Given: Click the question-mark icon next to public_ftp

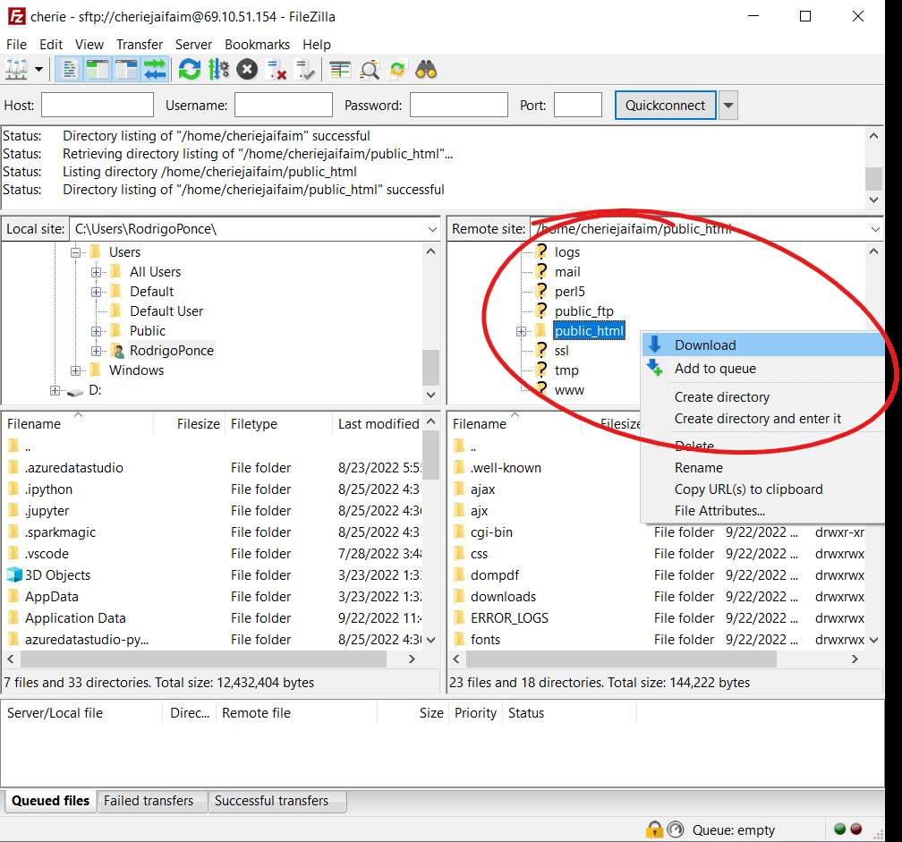Looking at the screenshot, I should pyautogui.click(x=541, y=310).
